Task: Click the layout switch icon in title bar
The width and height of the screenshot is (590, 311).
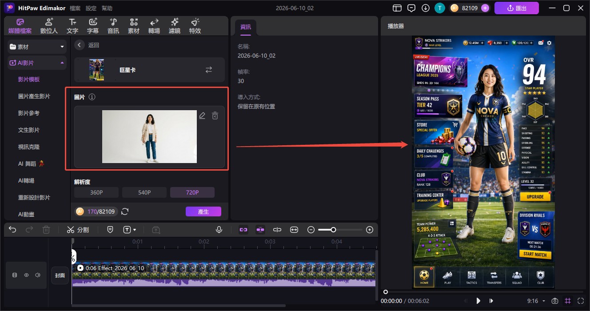Action: pos(397,8)
